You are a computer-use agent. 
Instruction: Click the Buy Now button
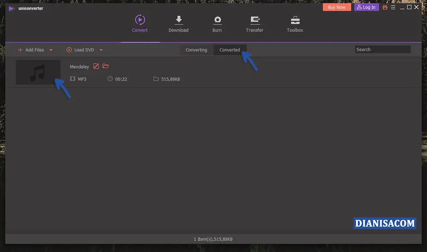[336, 7]
